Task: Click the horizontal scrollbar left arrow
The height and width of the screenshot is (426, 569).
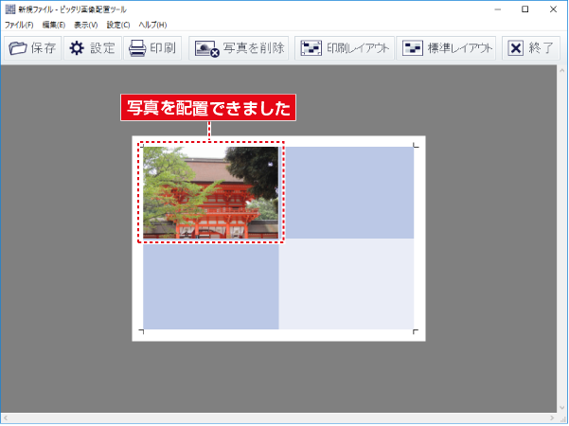Action: point(6,417)
